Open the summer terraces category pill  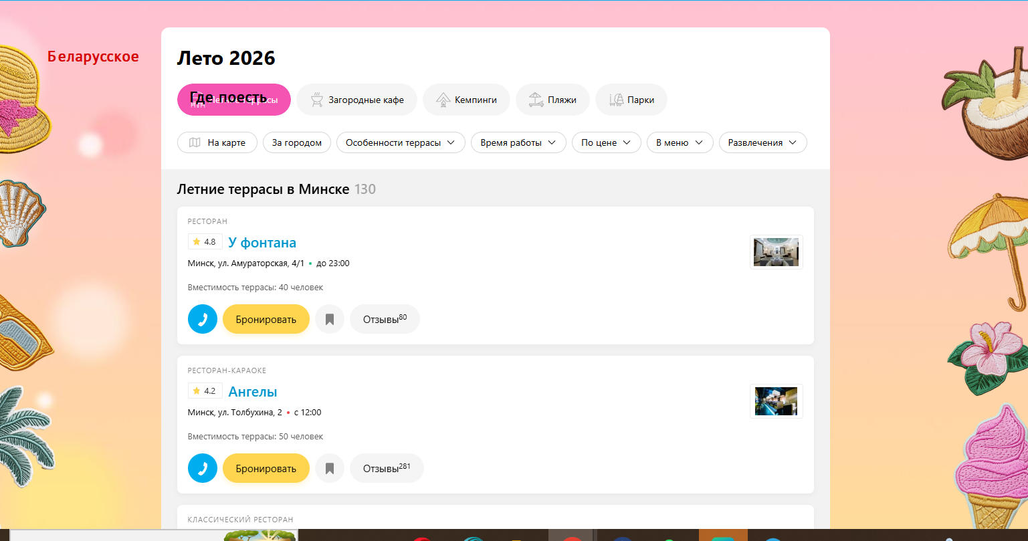pyautogui.click(x=234, y=100)
